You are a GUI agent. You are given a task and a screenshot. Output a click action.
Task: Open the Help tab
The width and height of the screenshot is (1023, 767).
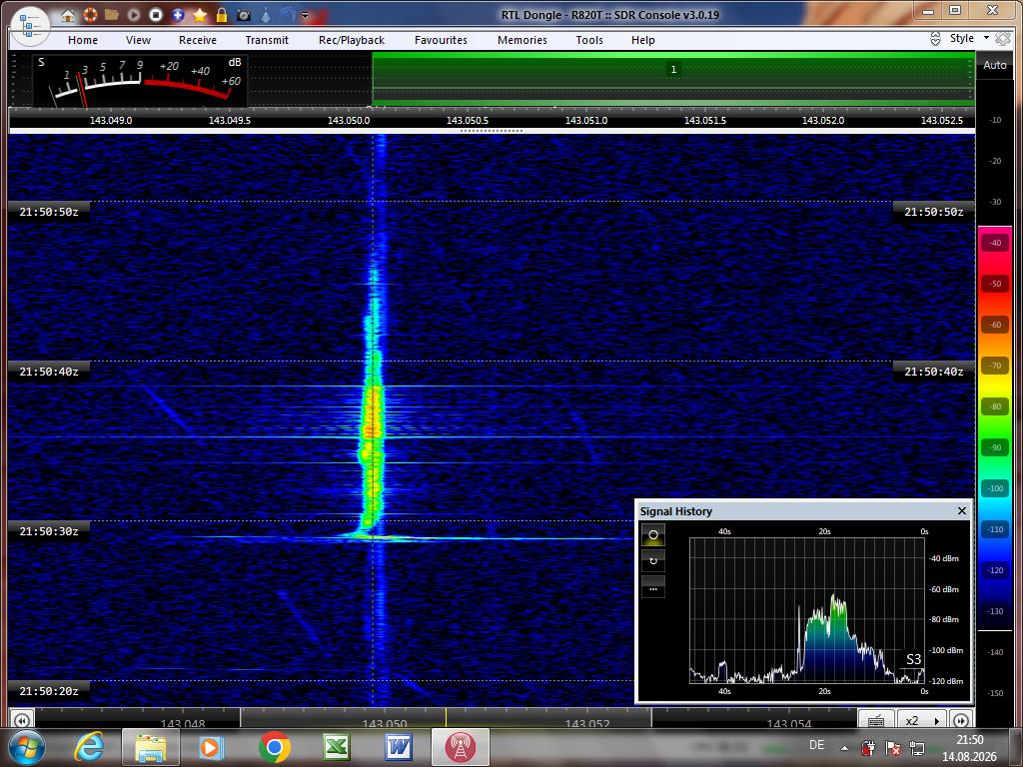tap(642, 40)
